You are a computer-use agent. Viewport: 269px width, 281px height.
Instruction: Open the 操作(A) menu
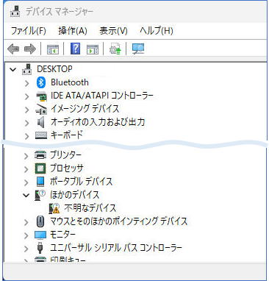tap(73, 31)
